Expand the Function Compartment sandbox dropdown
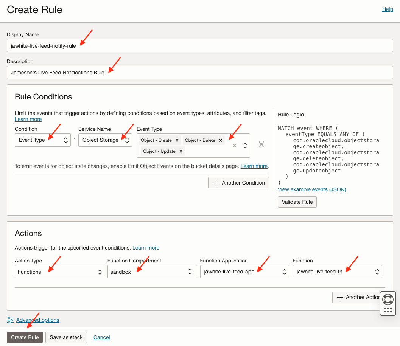Screen dimensions: 400x346 pyautogui.click(x=152, y=272)
